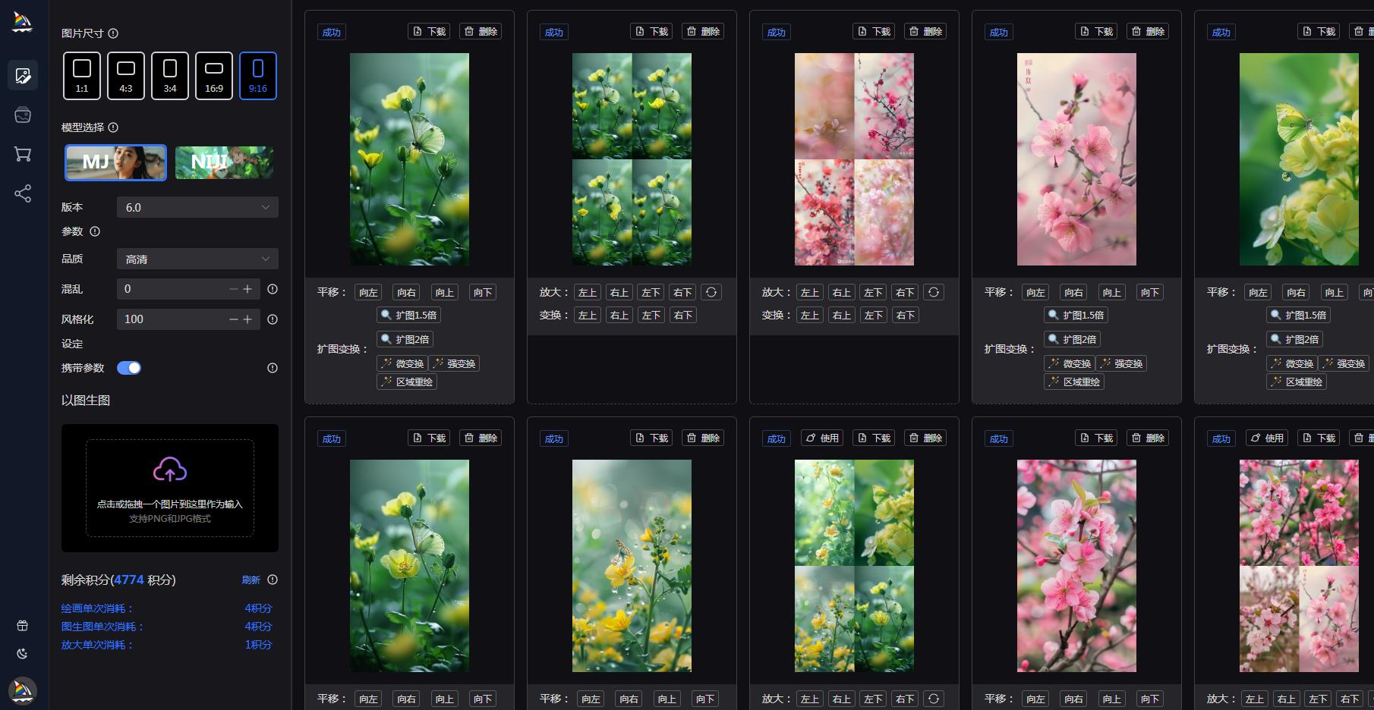The width and height of the screenshot is (1374, 710).
Task: Select the image generation tool in the sidebar
Action: coord(23,75)
